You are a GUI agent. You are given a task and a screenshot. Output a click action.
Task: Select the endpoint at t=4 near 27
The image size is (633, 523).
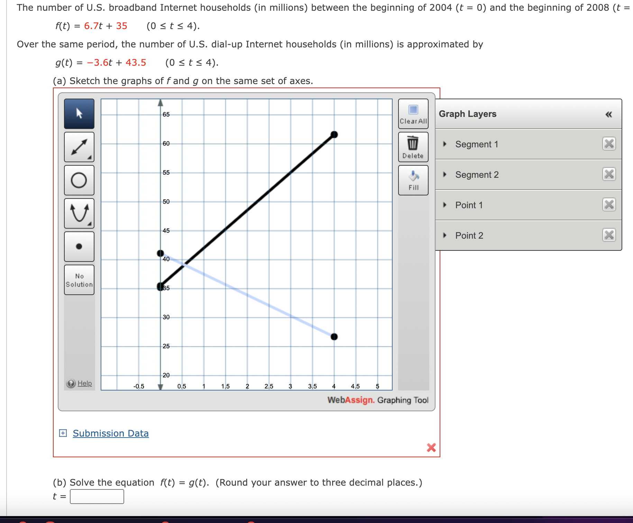coord(334,337)
